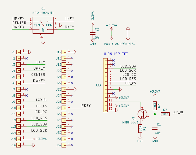Click the UPKEY label on K1 pin 1
This screenshot has height=155, width=196.
pos(18,19)
